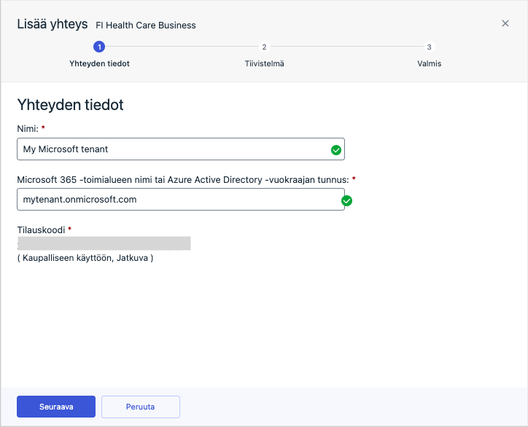Screen dimensions: 528x427
Task: Click green checkmark in Nimi field
Action: (x=335, y=150)
